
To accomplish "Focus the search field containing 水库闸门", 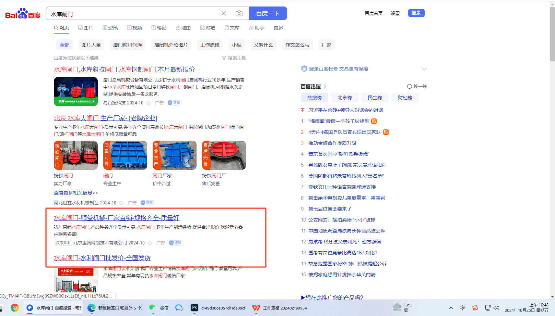I will (134, 14).
